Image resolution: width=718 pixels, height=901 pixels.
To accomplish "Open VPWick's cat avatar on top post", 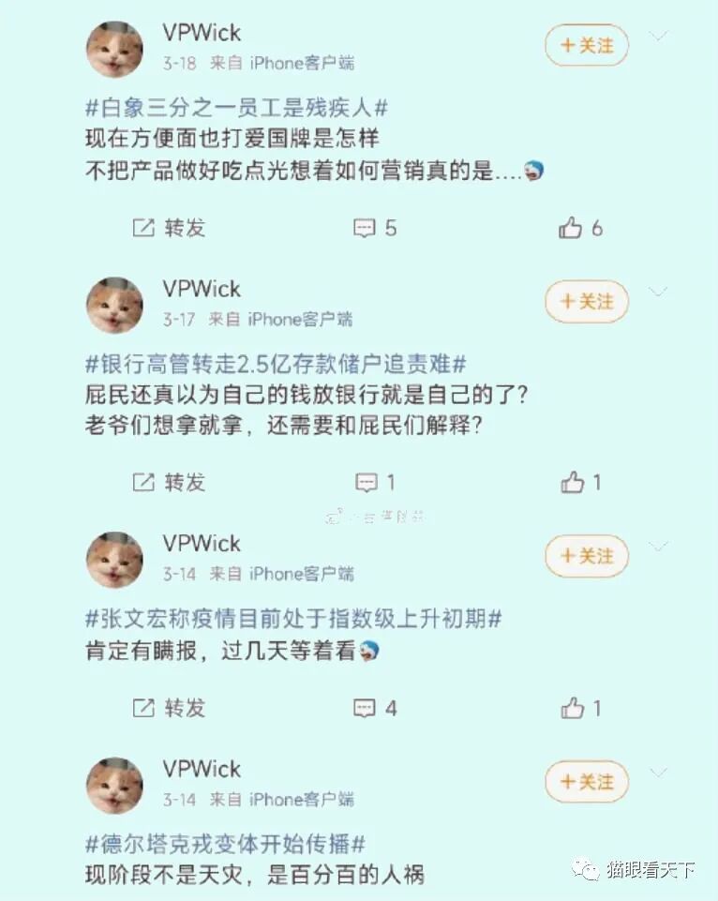I will point(114,50).
